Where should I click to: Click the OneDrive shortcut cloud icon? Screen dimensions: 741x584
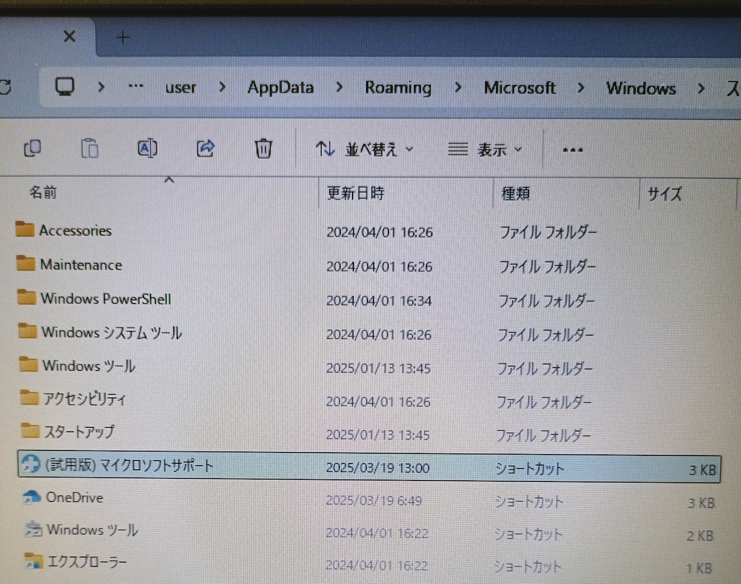[32, 497]
